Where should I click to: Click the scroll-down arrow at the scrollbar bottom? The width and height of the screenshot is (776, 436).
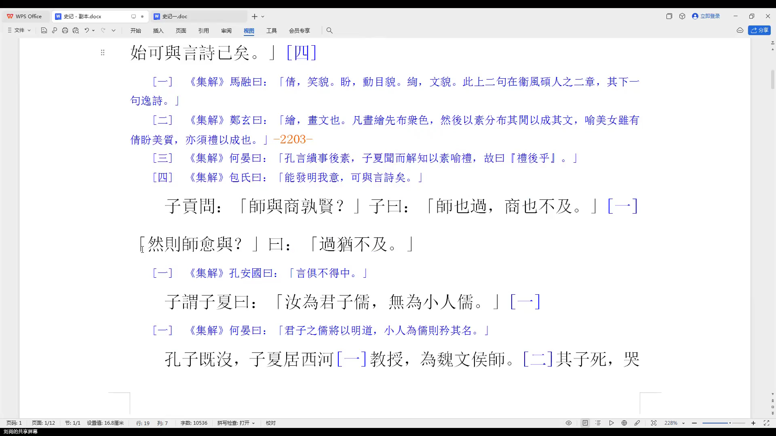(773, 394)
